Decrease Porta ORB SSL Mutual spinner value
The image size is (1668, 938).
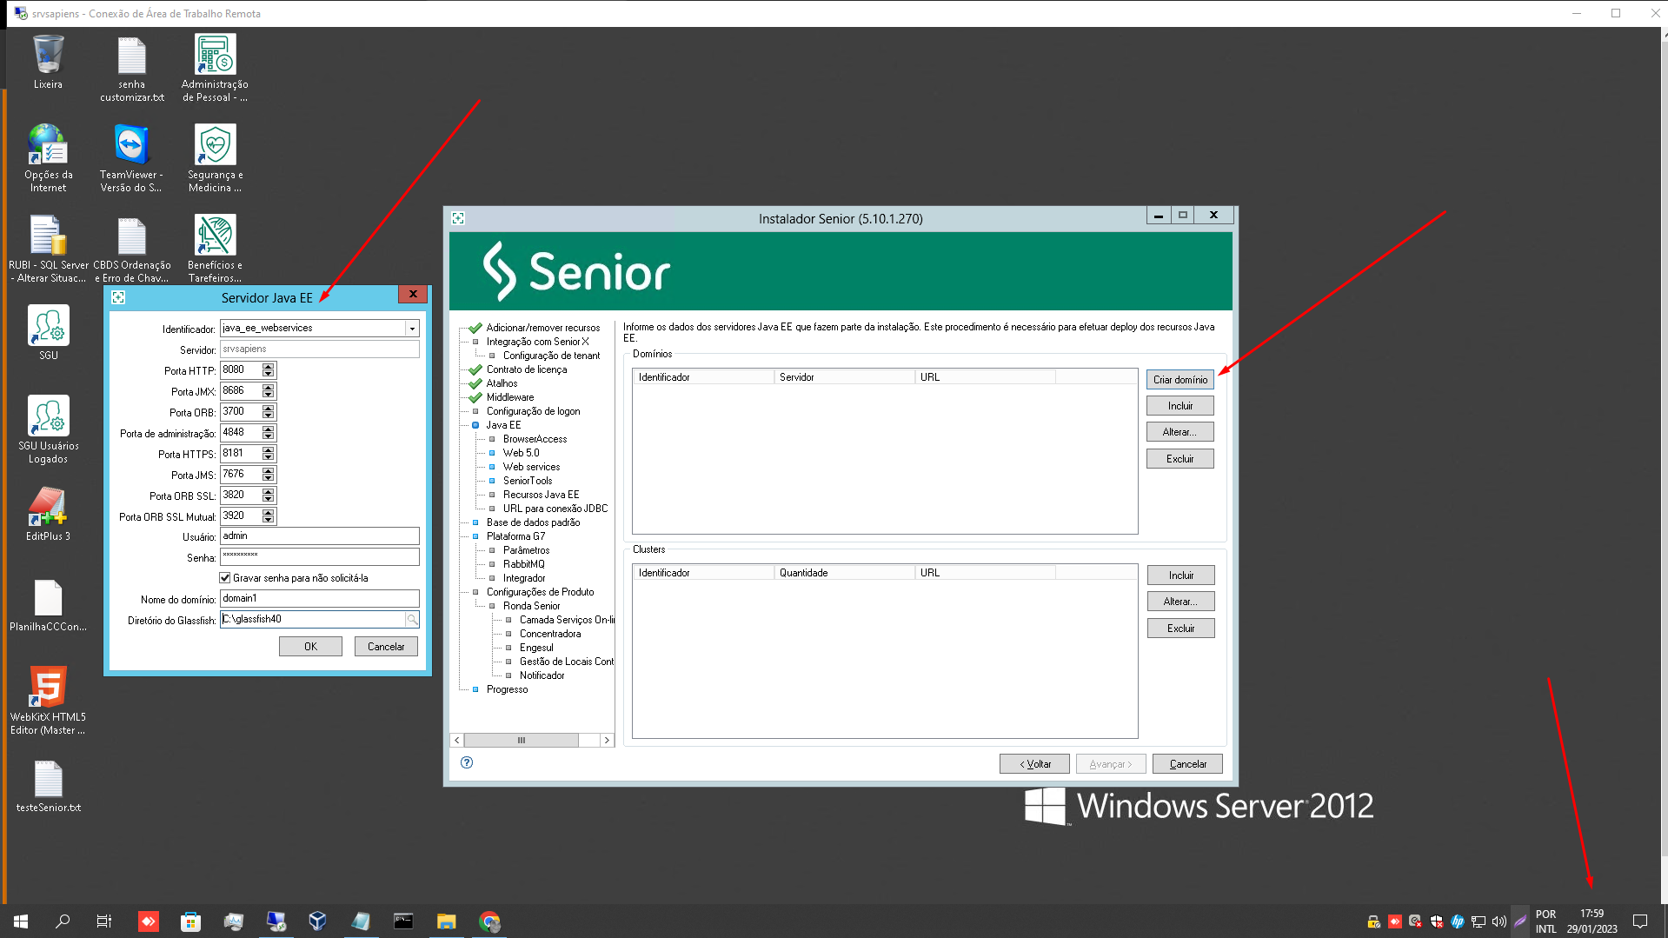click(x=269, y=520)
